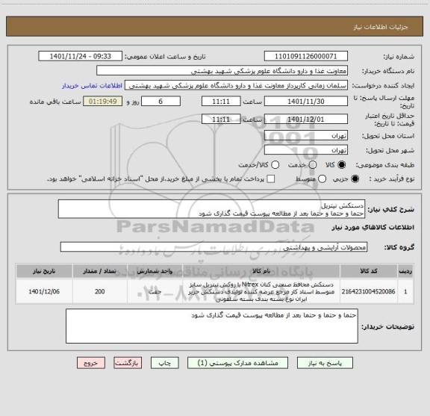Viewport: 430px width, 416px height.
Task: Click the buyer organization name field
Action: tap(222, 71)
